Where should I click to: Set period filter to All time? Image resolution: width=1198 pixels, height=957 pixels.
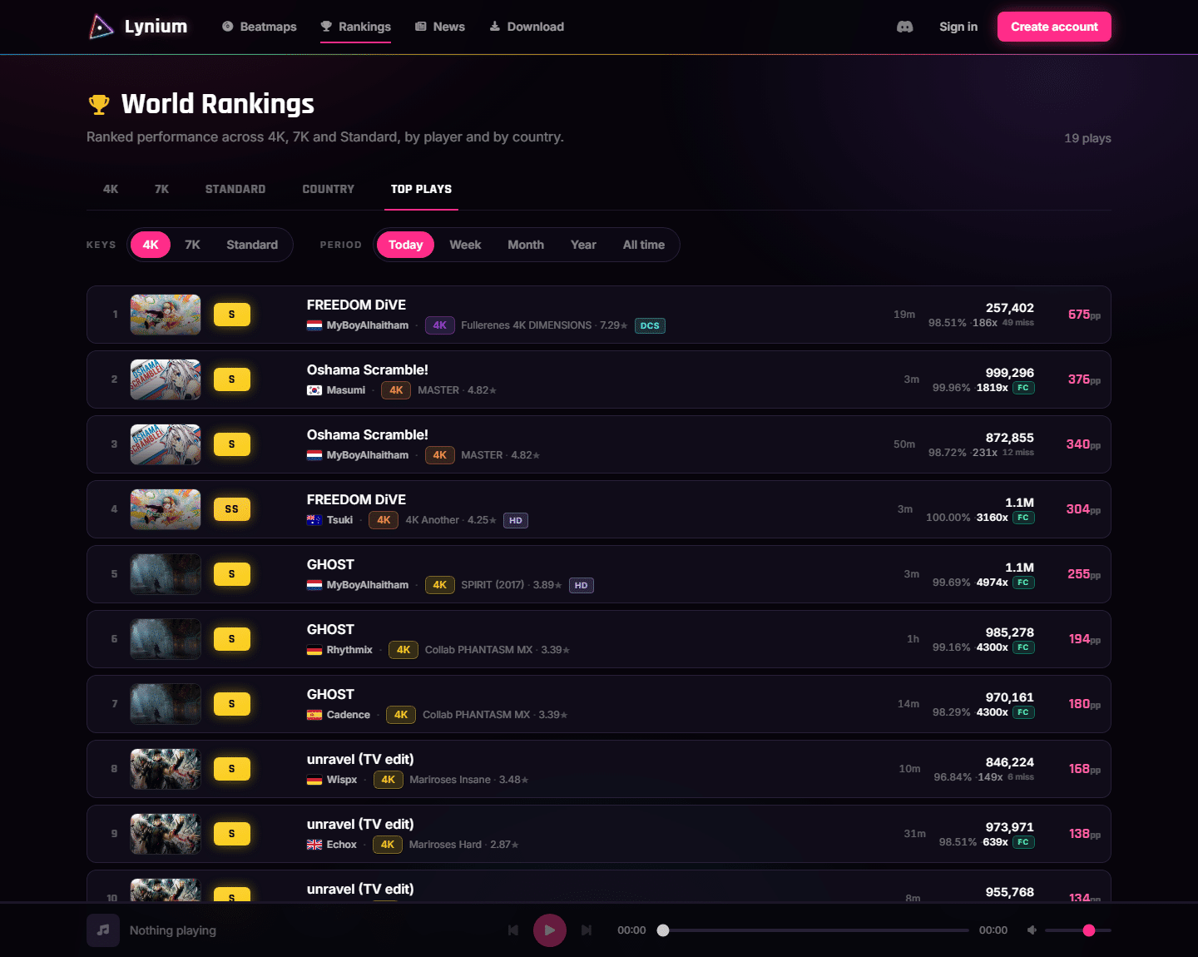pos(644,245)
